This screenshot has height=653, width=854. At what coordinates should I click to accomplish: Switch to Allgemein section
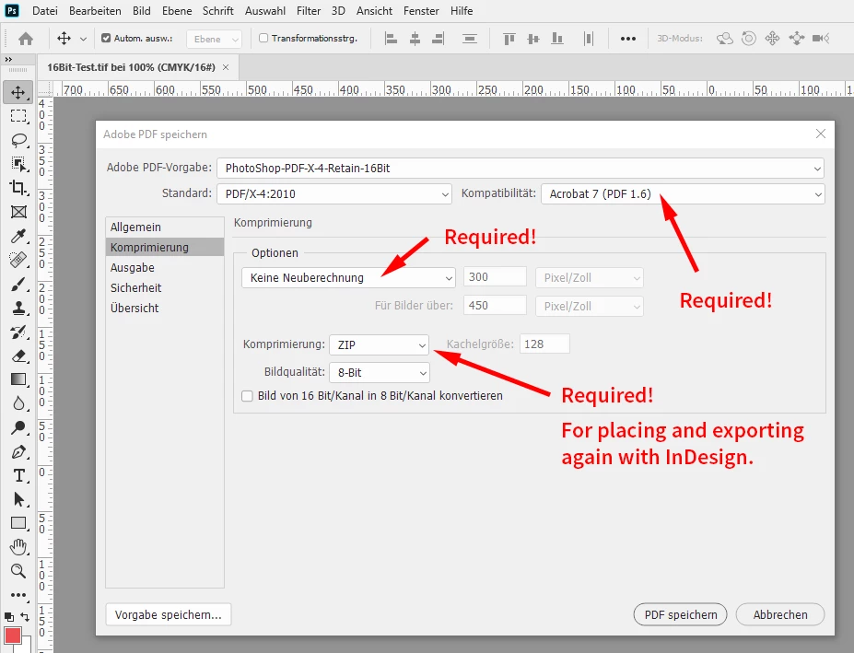165,227
